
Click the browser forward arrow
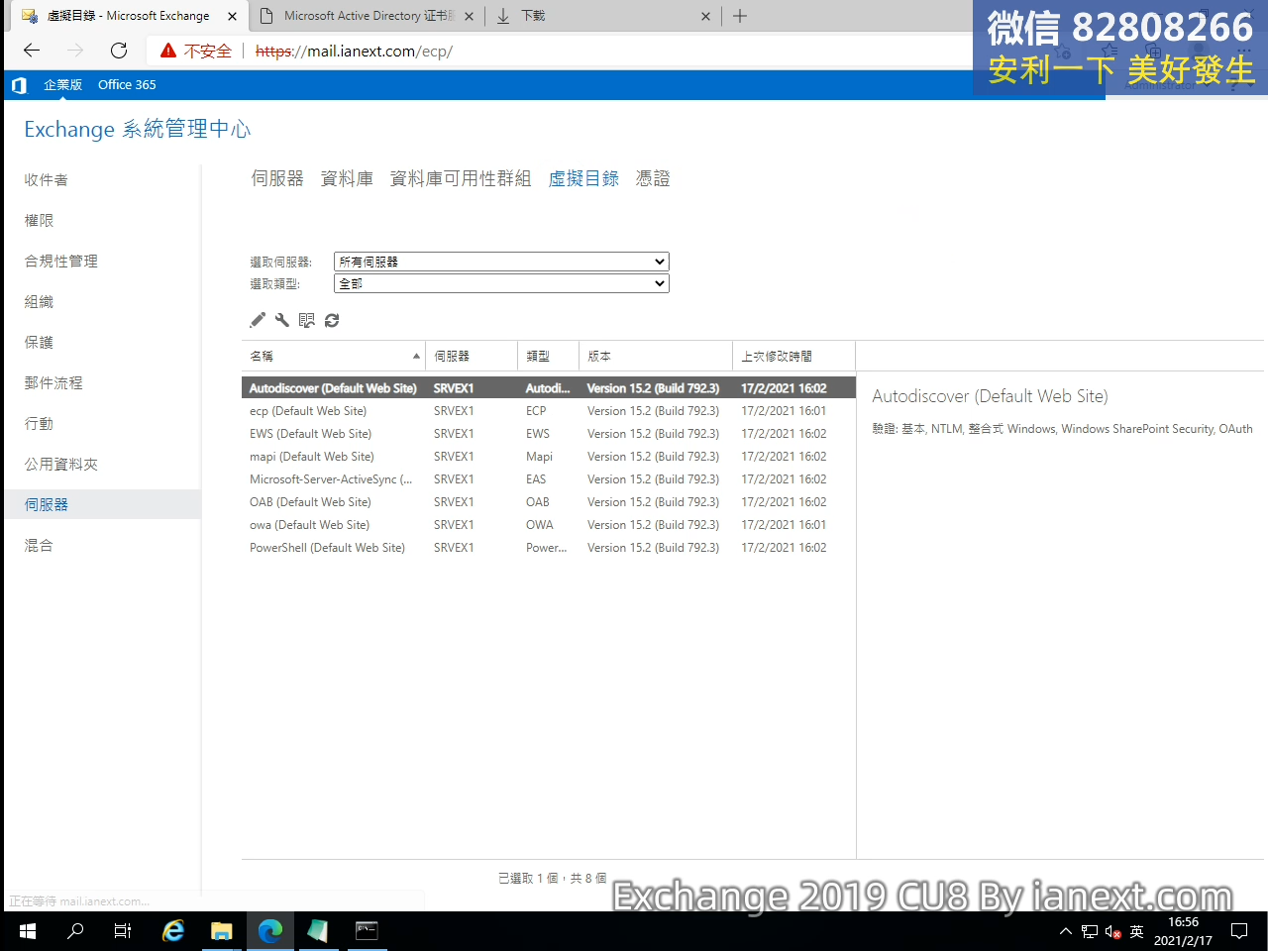(x=75, y=51)
